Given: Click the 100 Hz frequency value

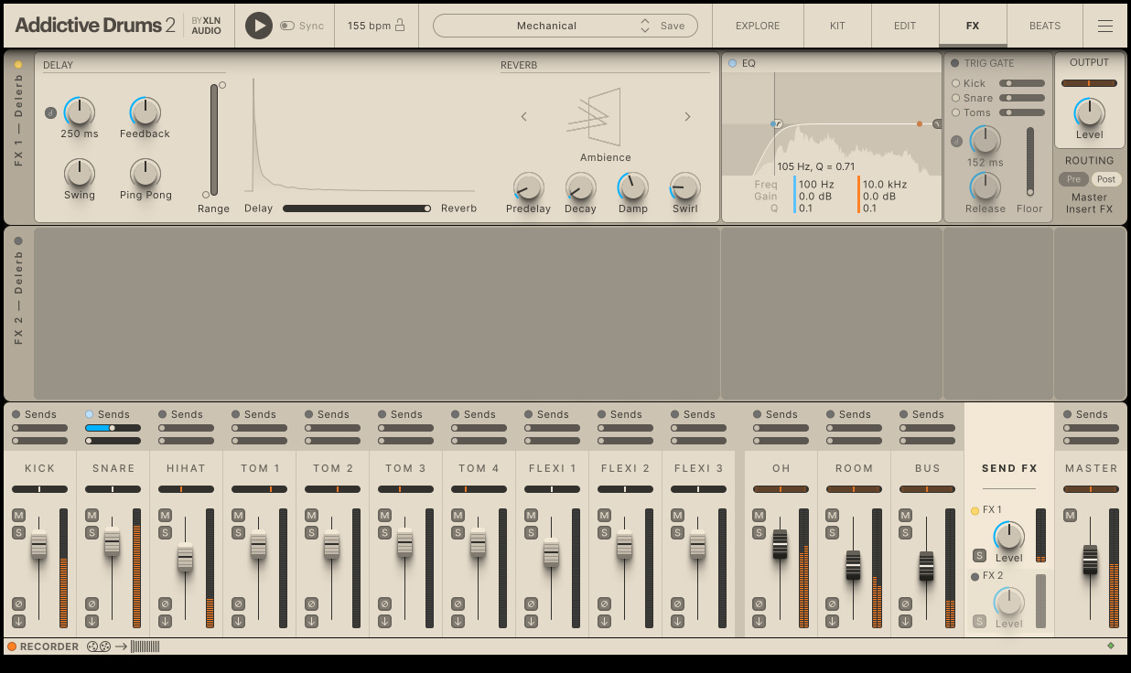Looking at the screenshot, I should (x=816, y=185).
